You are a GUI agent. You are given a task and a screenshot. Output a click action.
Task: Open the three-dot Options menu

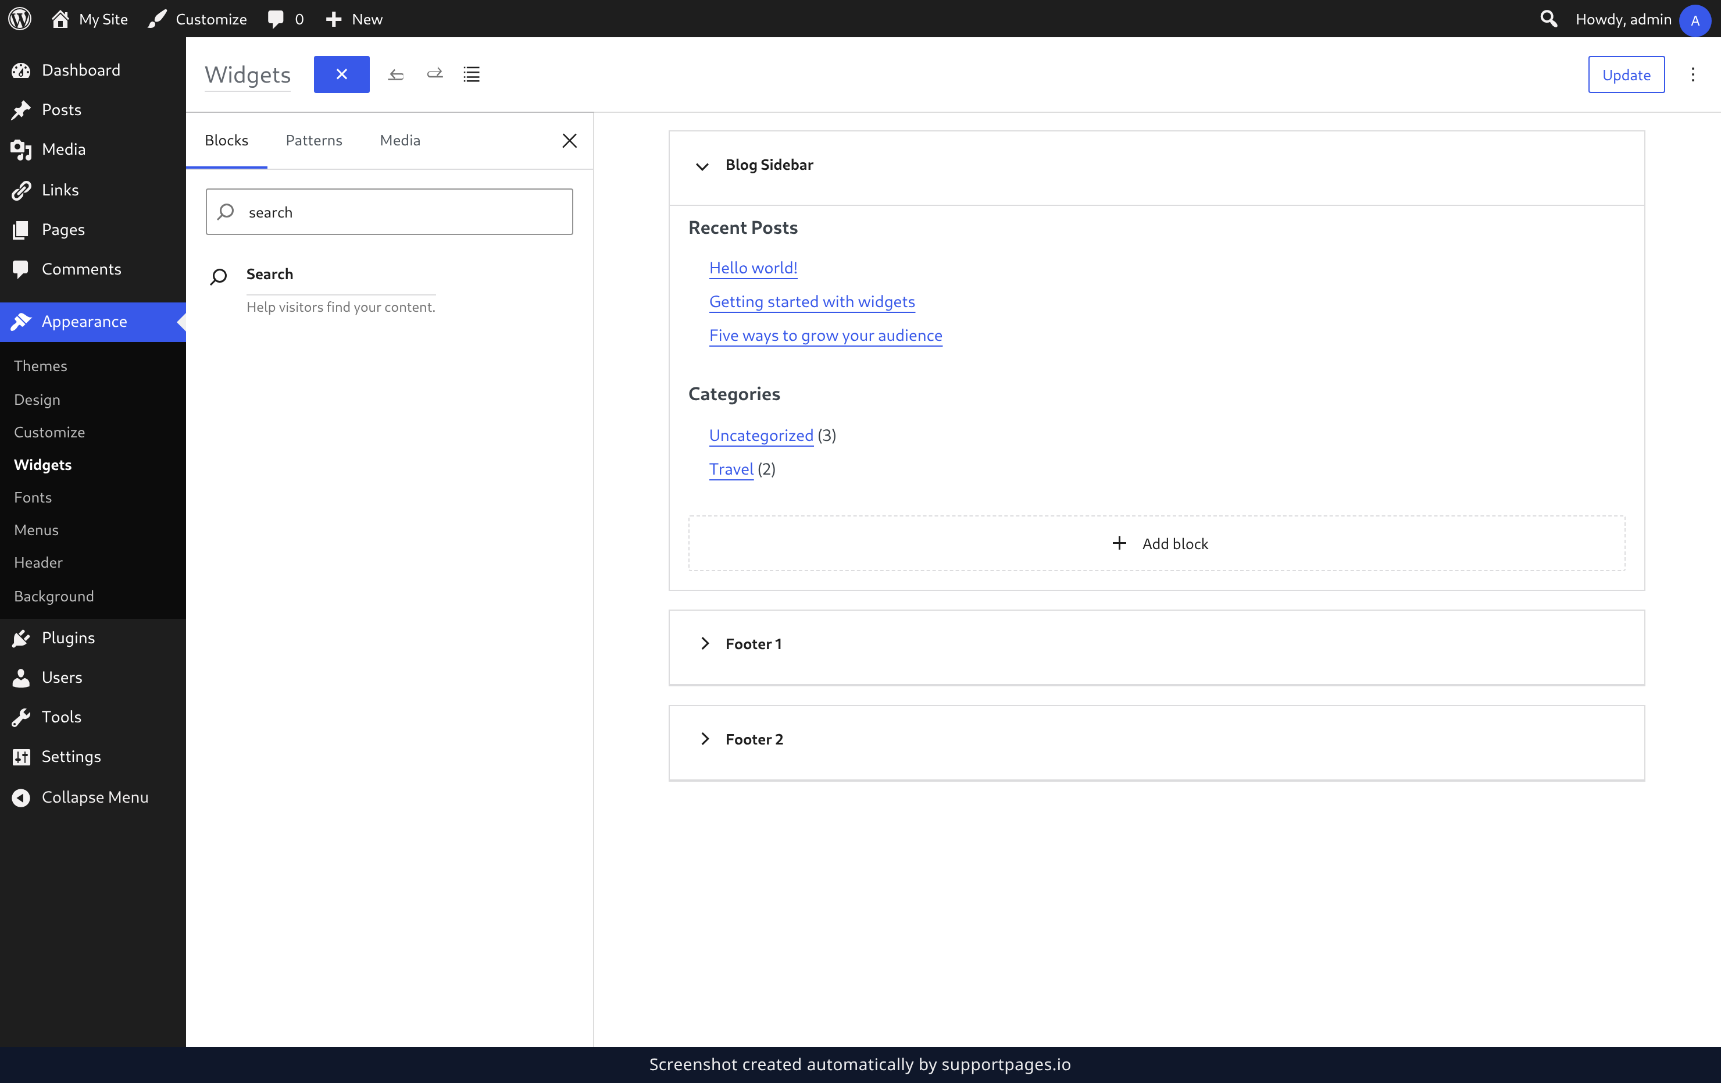pyautogui.click(x=1693, y=74)
